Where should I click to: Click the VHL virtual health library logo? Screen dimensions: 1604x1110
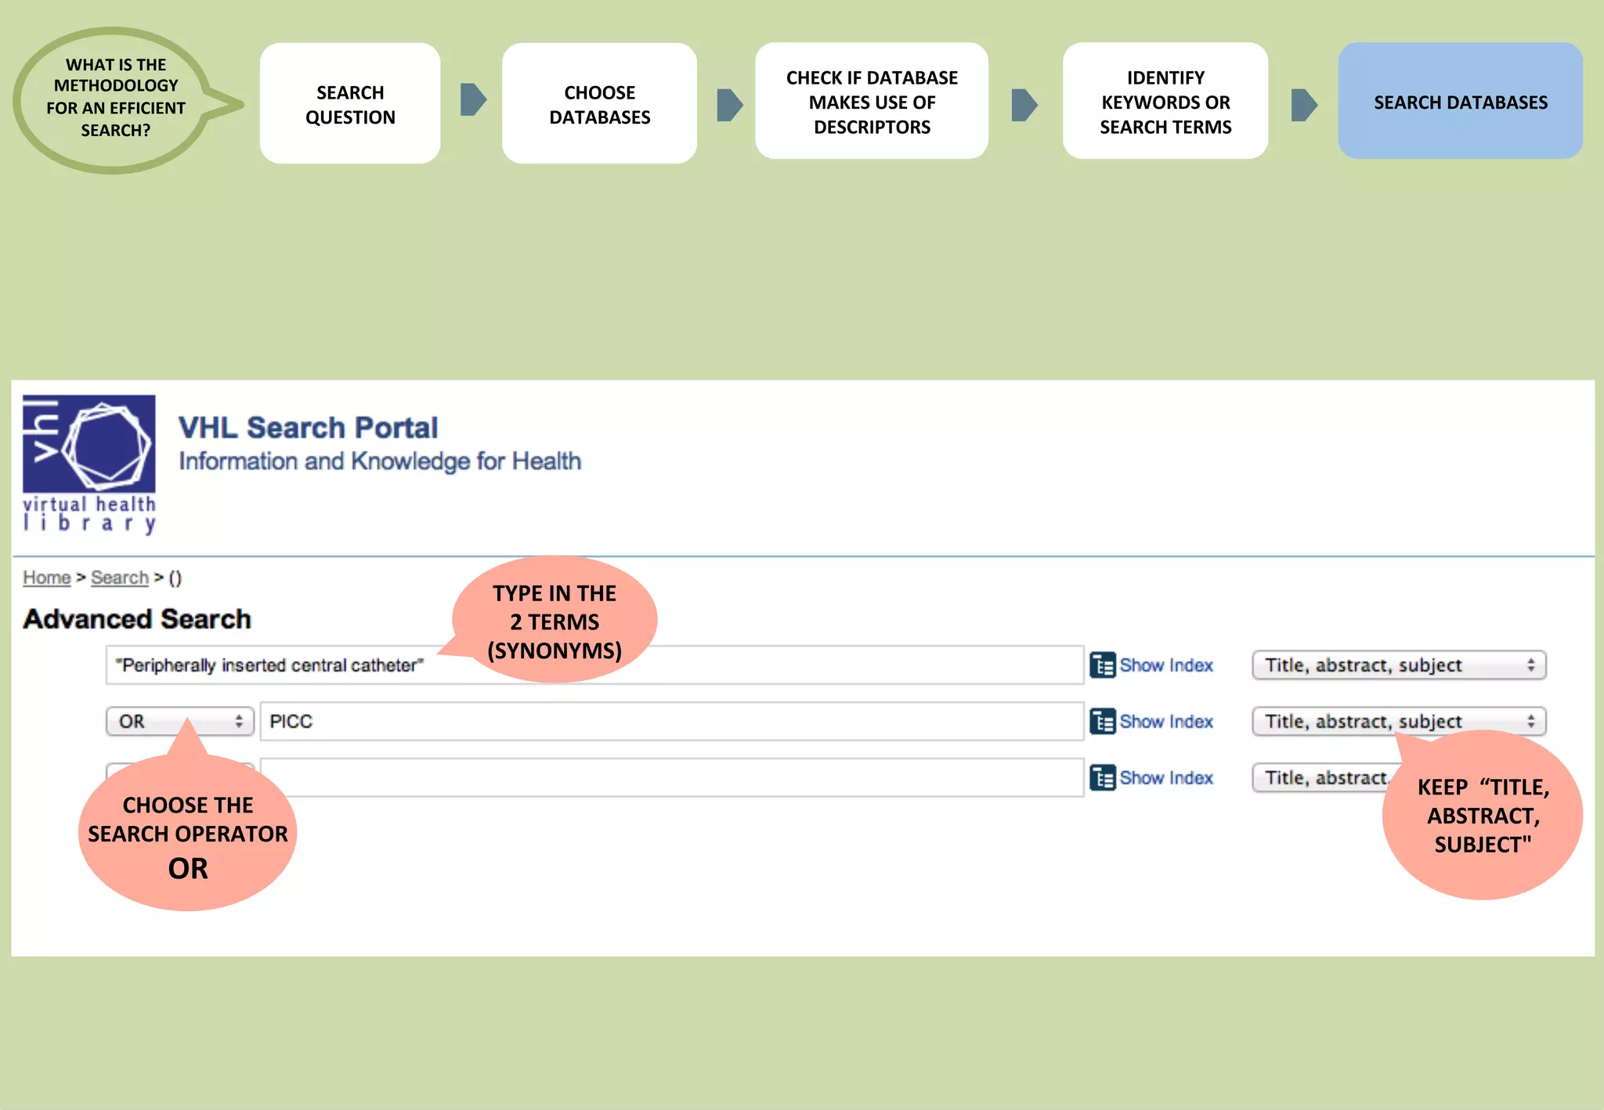(x=89, y=464)
